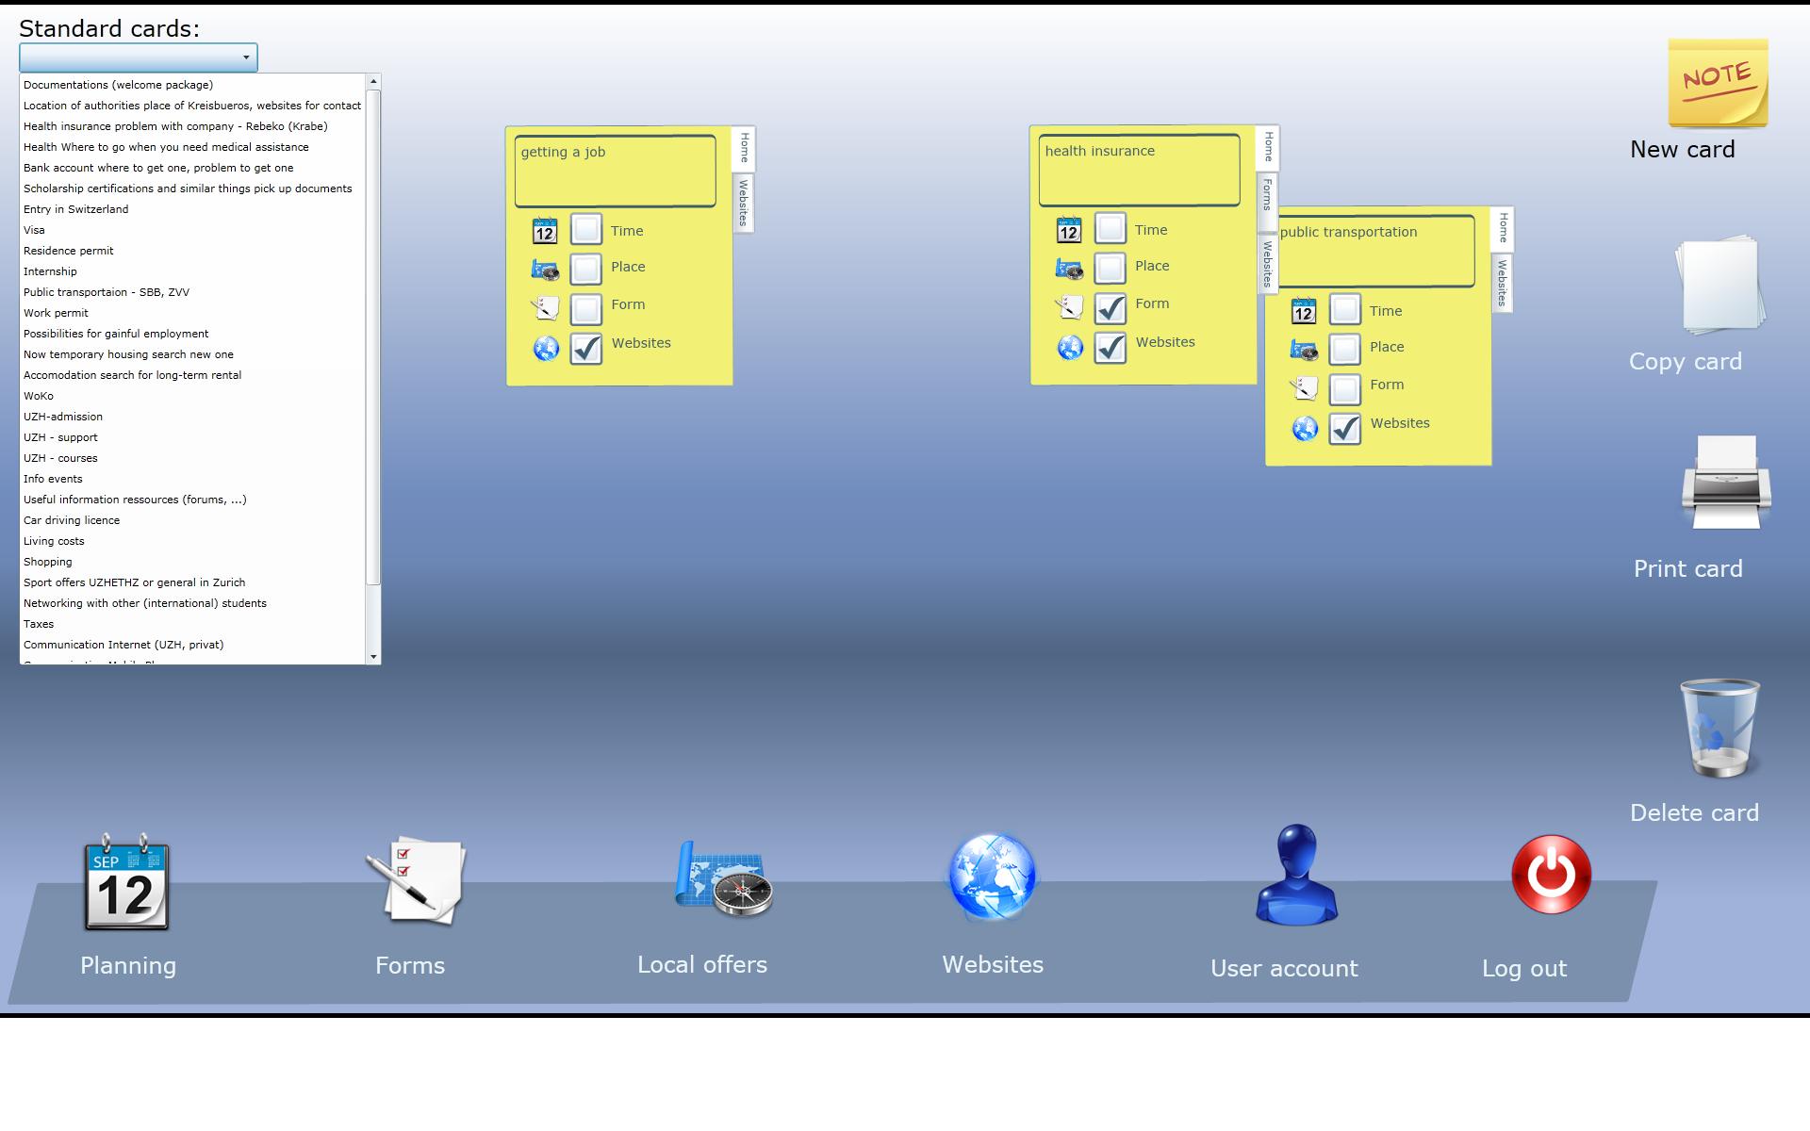Open User account via the blue person icon
Image resolution: width=1810 pixels, height=1131 pixels.
pos(1297,875)
